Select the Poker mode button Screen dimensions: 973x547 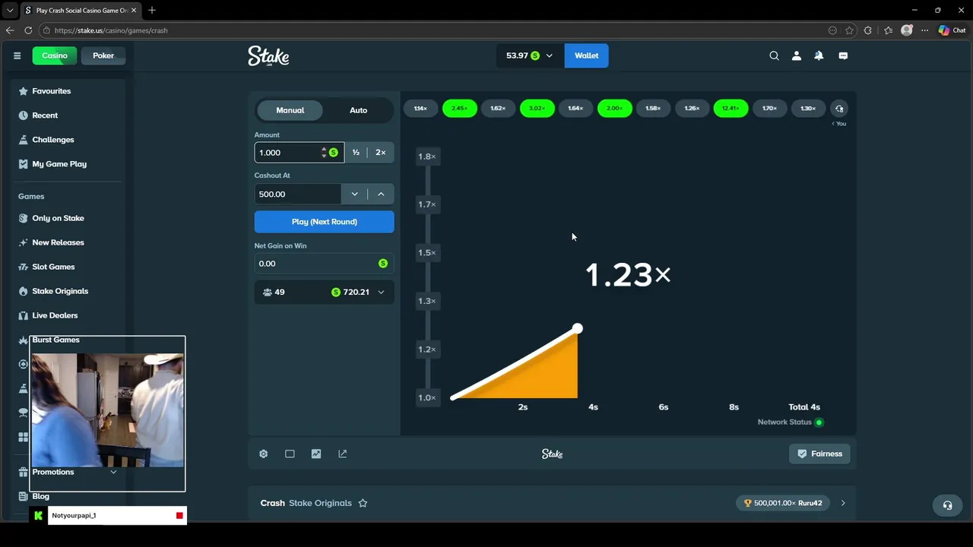[103, 55]
